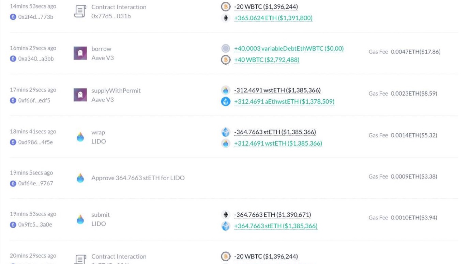The image size is (470, 264).
Task: Open transaction hash 0xa340...a3bb
Action: pyautogui.click(x=36, y=59)
